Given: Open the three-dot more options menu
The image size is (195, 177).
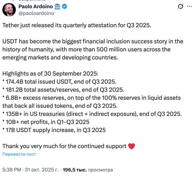Looking at the screenshot, I should coord(190,6).
